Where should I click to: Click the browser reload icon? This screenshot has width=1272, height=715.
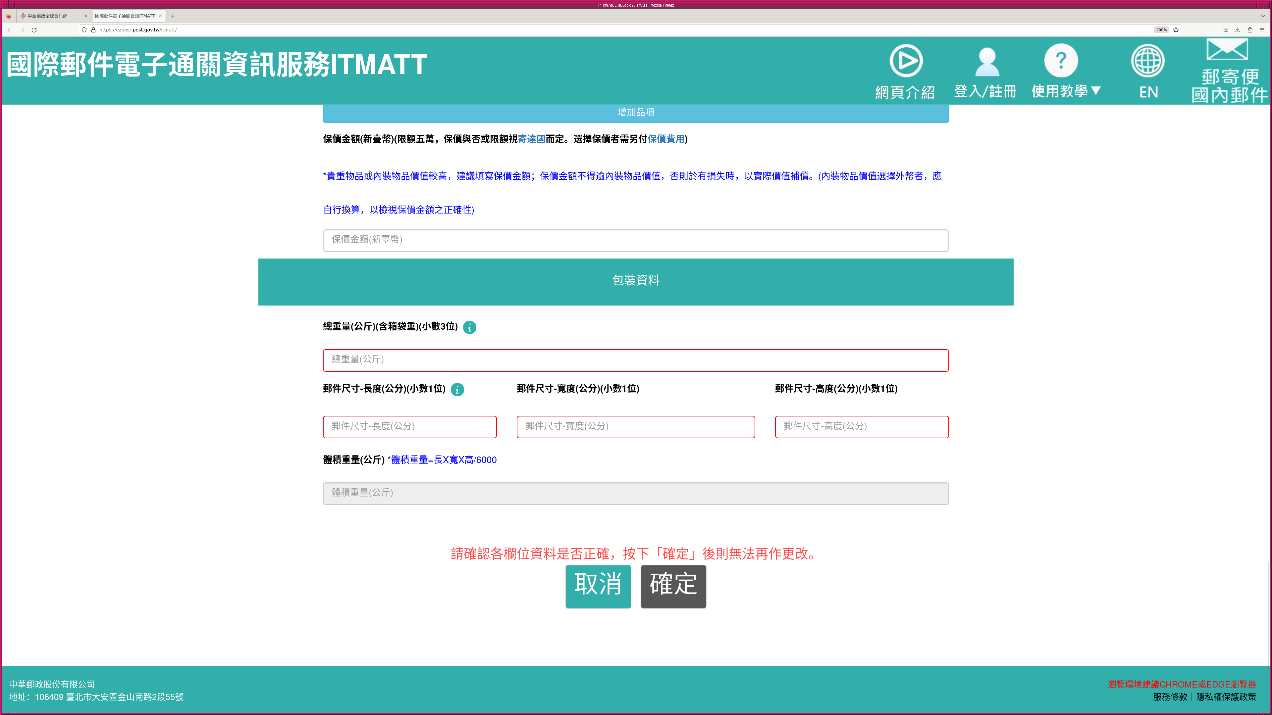(x=34, y=30)
